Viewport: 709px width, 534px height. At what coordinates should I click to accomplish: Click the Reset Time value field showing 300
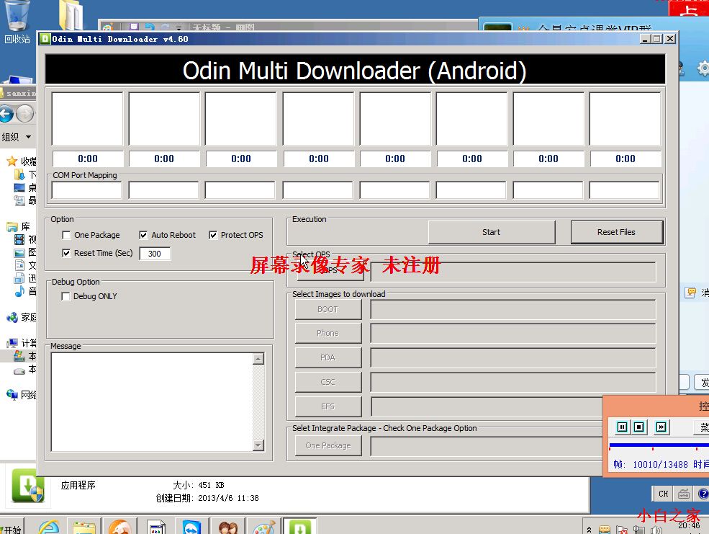155,254
